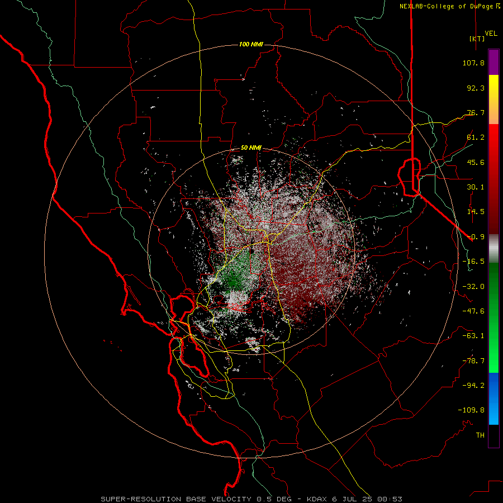Click the blue segment of the color bar
Image resolution: width=503 pixels, height=503 pixels.
(x=493, y=398)
